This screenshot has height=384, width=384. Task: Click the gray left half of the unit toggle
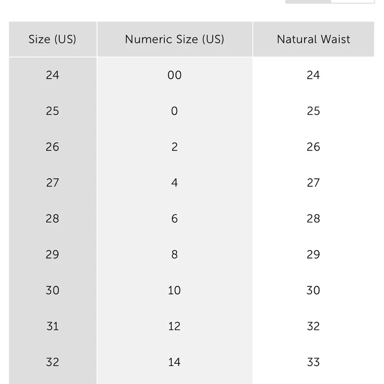308,2
